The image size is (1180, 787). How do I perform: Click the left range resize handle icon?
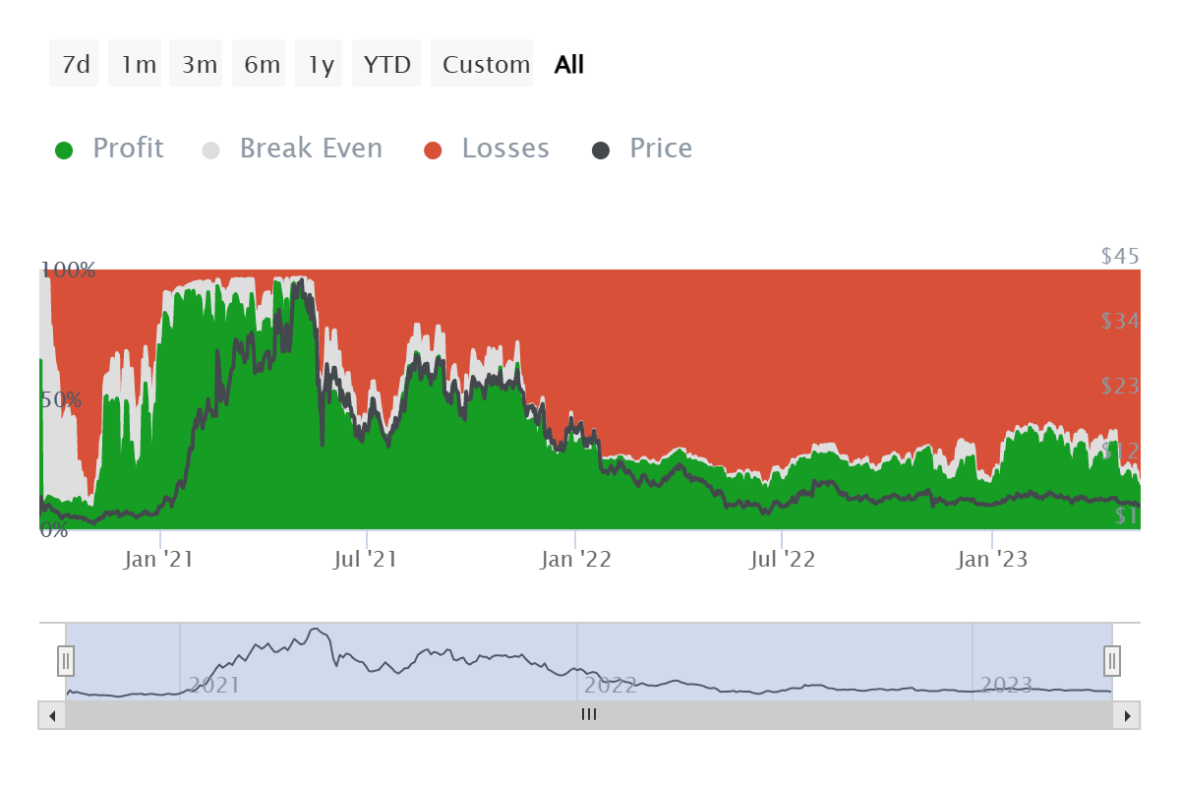pyautogui.click(x=65, y=661)
